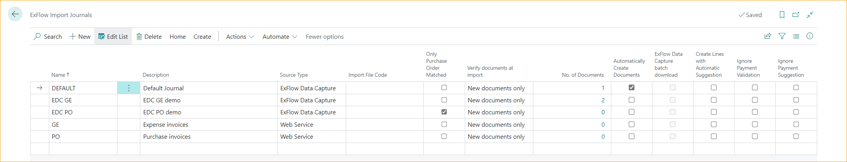Viewport: 847px width, 162px height.
Task: Open Source Type field for EDC PO row
Action: pos(312,112)
